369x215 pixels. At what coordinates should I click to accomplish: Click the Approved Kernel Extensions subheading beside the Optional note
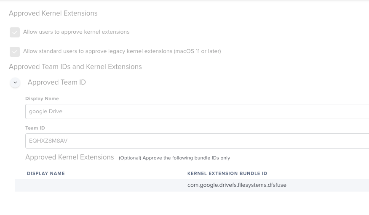70,157
